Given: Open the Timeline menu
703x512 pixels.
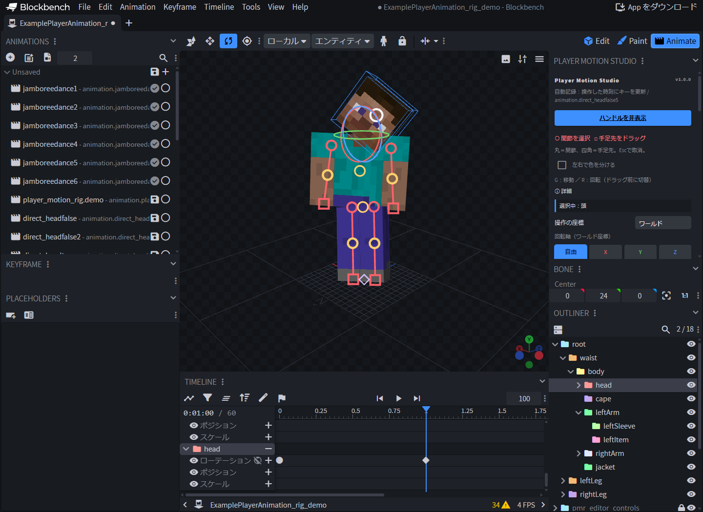Looking at the screenshot, I should point(219,7).
